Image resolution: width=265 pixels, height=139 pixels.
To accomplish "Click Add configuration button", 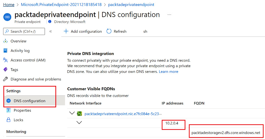I will (83, 31).
